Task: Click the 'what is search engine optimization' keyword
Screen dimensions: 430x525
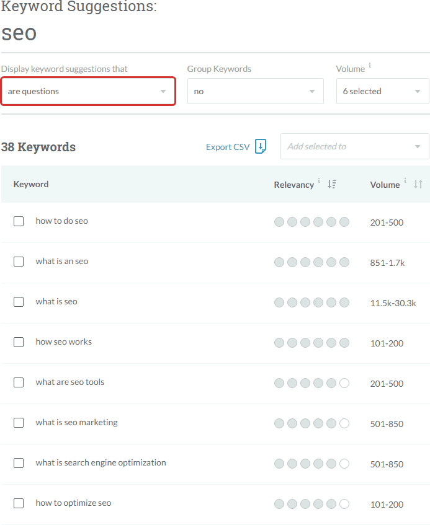Action: coord(101,463)
